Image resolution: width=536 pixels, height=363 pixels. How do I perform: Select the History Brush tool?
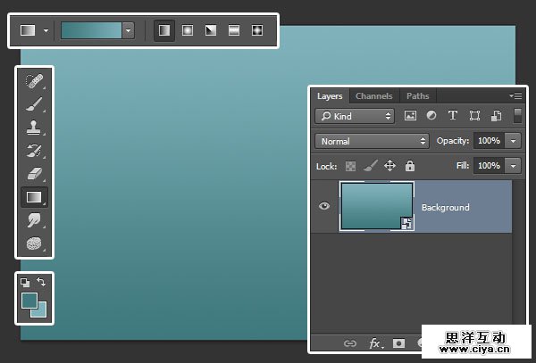35,151
